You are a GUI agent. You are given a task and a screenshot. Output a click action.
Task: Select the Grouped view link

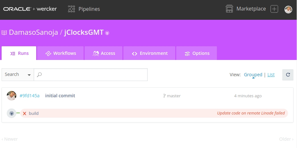tap(253, 75)
